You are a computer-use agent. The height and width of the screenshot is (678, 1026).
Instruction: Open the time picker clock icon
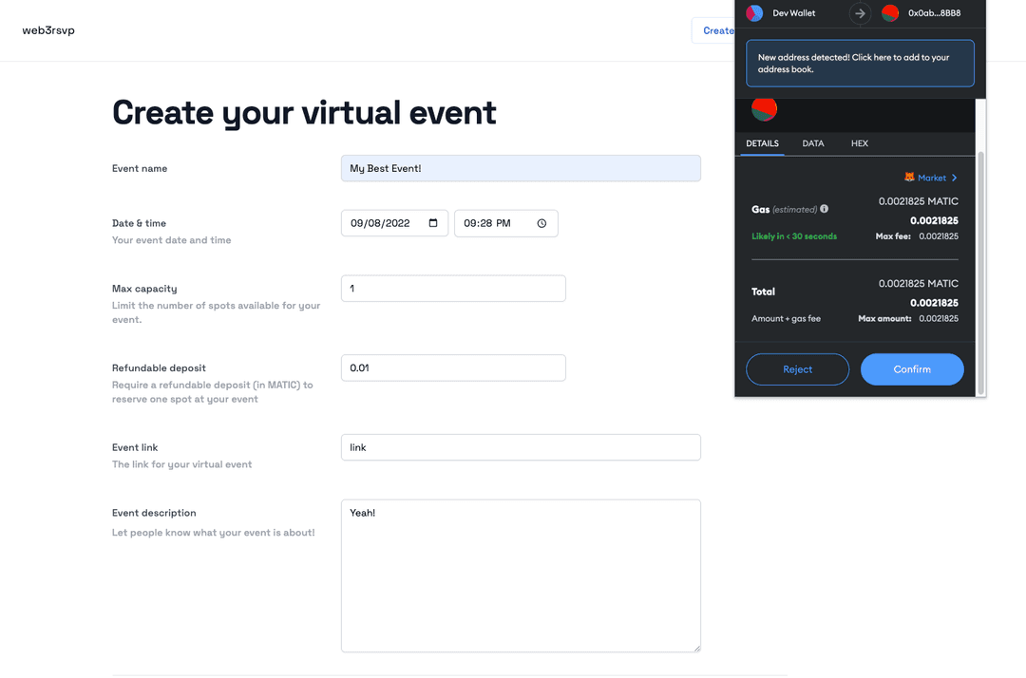(541, 223)
